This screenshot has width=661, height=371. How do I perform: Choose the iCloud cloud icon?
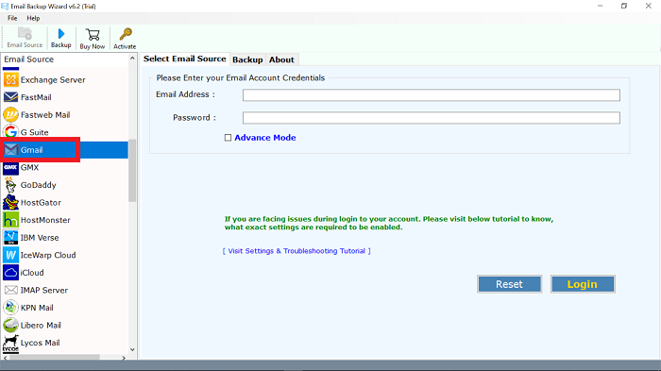click(11, 272)
